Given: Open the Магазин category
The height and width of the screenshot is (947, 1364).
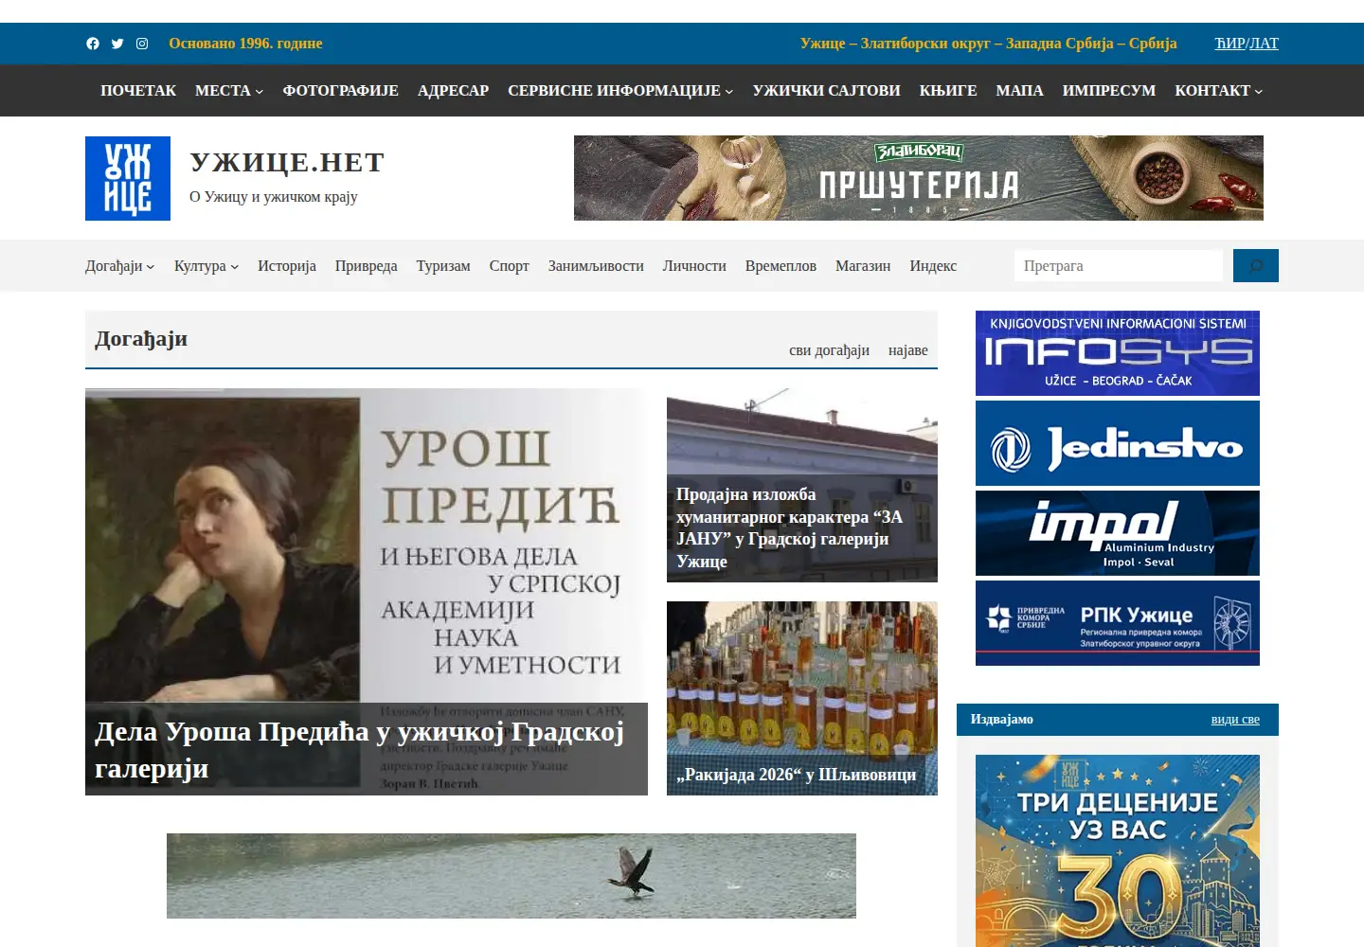Looking at the screenshot, I should [863, 266].
